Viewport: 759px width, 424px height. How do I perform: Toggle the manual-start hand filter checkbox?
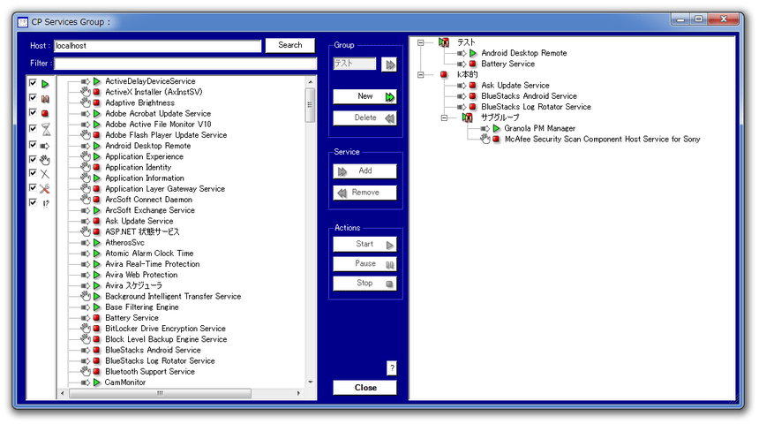pos(33,159)
